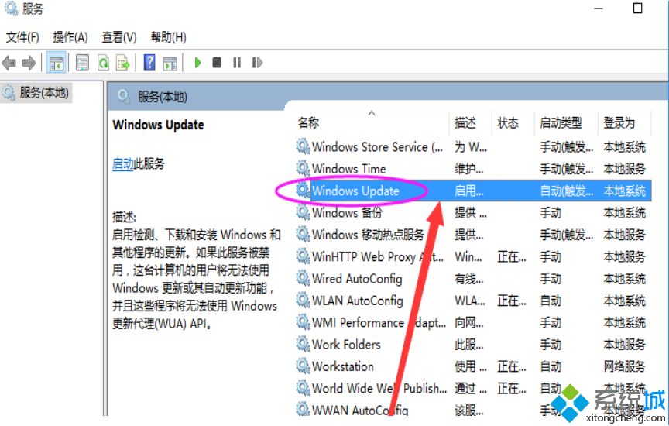Select the Windows 备份 service row
Image resolution: width=669 pixels, height=426 pixels.
click(473, 212)
